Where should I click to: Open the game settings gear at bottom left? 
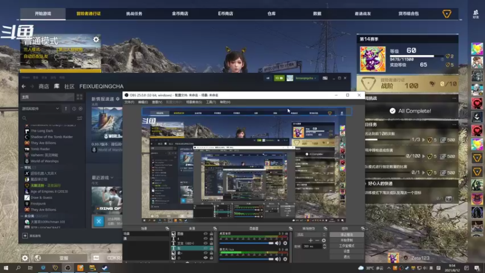coord(25,258)
